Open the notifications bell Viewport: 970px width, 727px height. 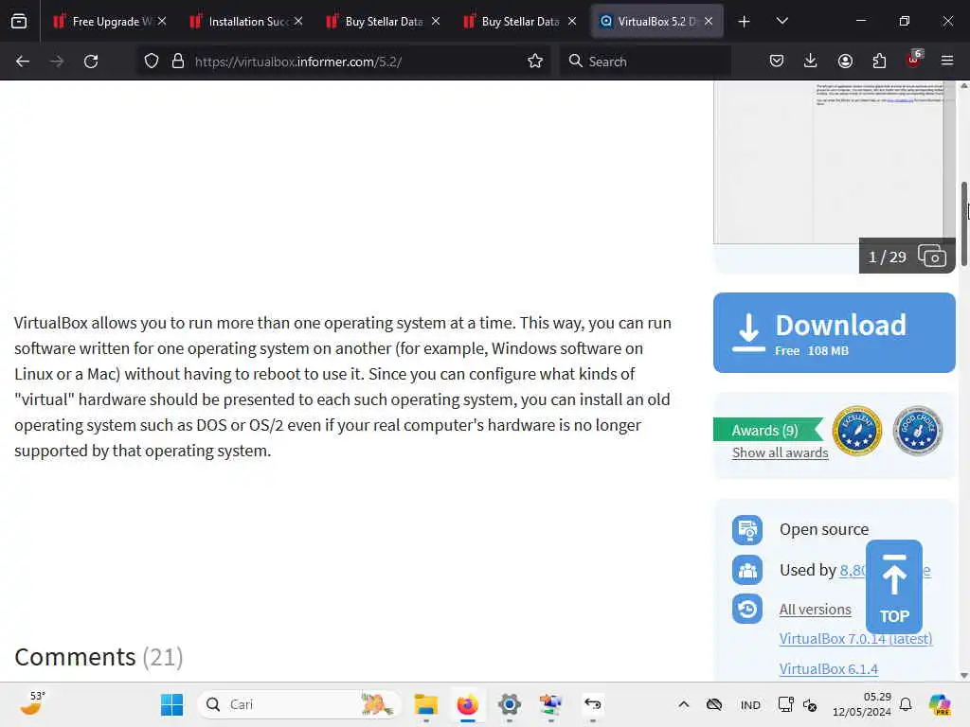pyautogui.click(x=905, y=704)
